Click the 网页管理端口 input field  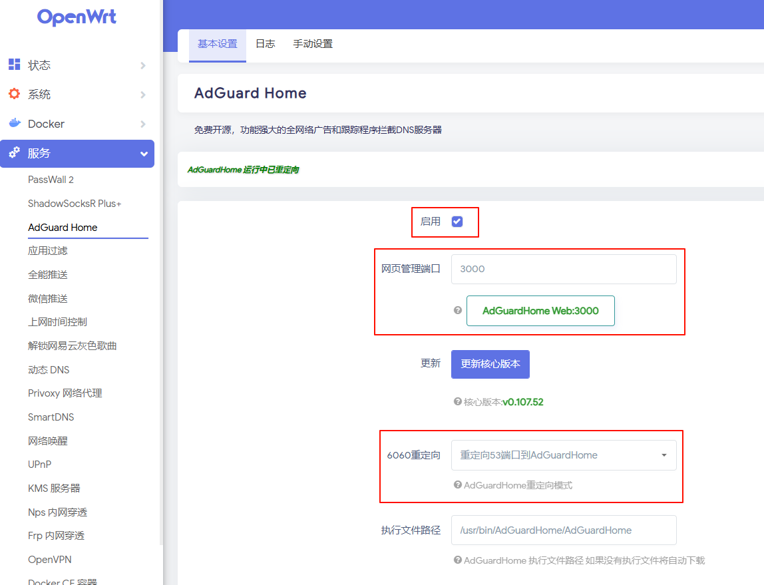(564, 269)
